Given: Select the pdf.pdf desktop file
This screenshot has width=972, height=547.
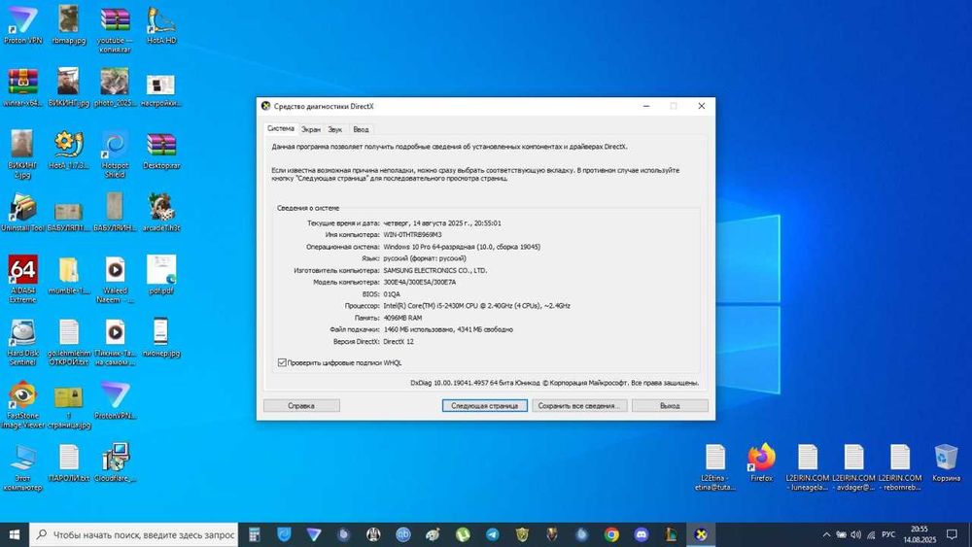Looking at the screenshot, I should pos(161,274).
